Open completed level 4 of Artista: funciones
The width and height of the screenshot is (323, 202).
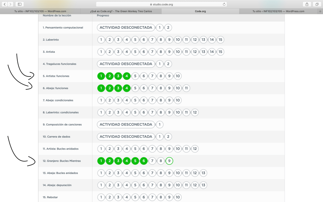(x=126, y=76)
